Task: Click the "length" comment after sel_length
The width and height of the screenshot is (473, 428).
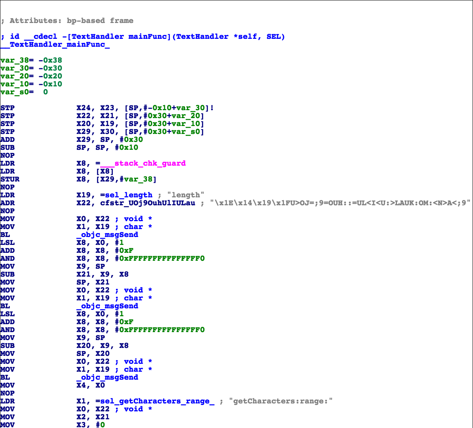Action: (x=186, y=195)
